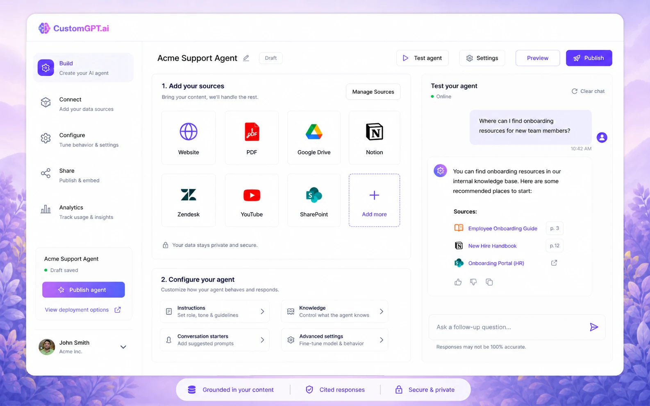Click the Publish agent sidebar button
This screenshot has width=650, height=406.
pos(84,290)
